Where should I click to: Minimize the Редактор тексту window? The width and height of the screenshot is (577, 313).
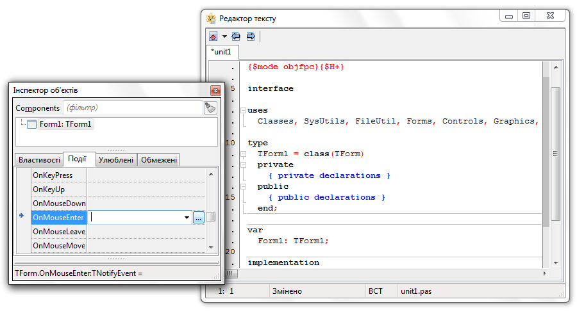click(x=509, y=15)
